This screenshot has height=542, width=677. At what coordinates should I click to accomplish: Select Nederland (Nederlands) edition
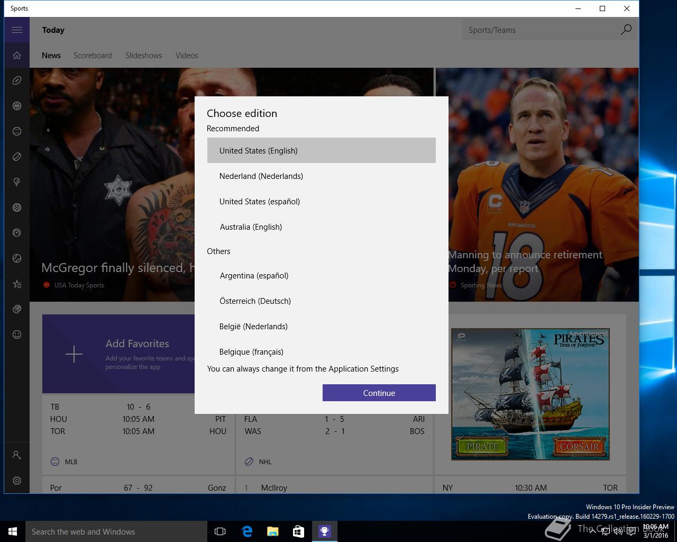pyautogui.click(x=322, y=176)
